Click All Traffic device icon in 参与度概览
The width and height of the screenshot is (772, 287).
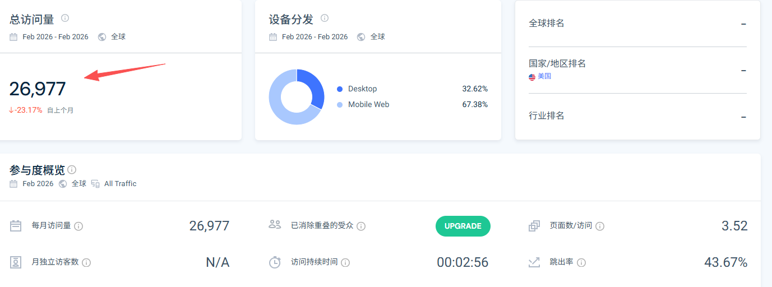[95, 184]
